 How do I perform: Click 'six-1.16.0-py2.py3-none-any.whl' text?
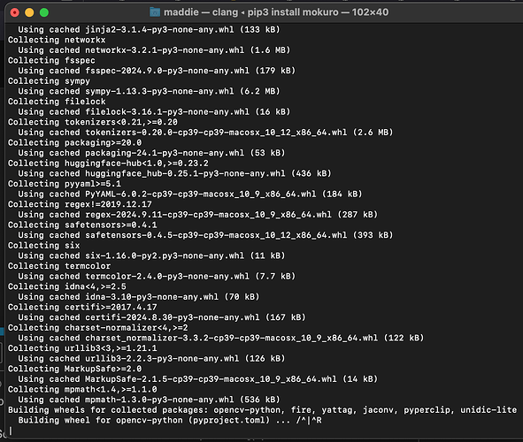tap(165, 255)
